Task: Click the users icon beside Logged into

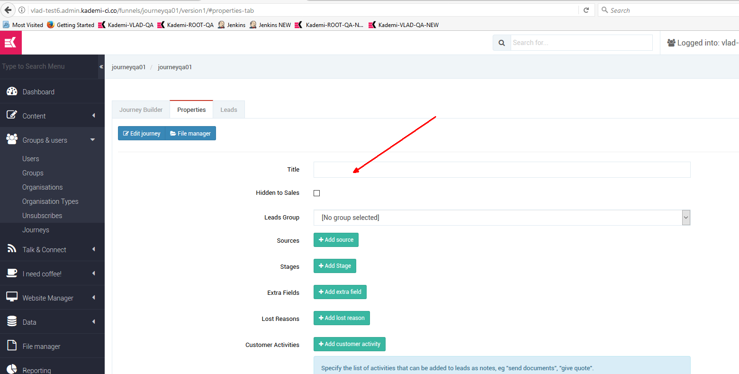Action: [x=671, y=43]
